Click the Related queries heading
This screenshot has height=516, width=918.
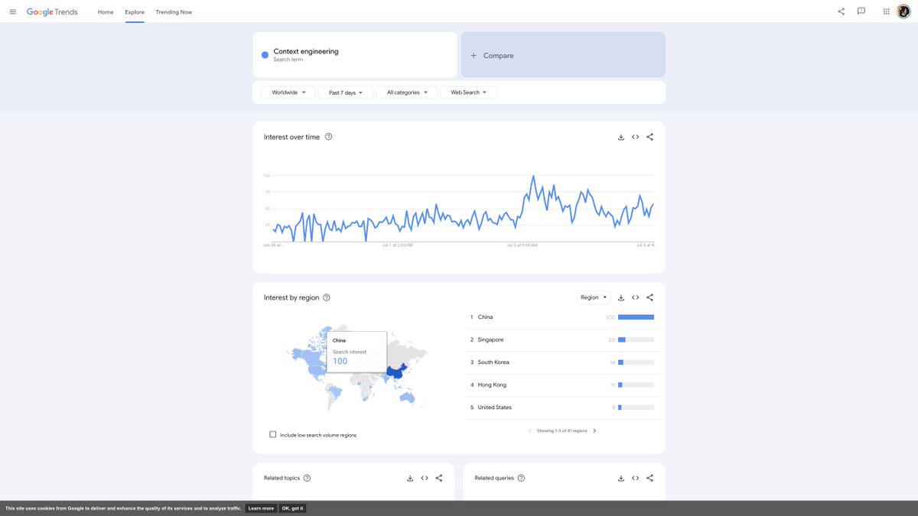494,478
